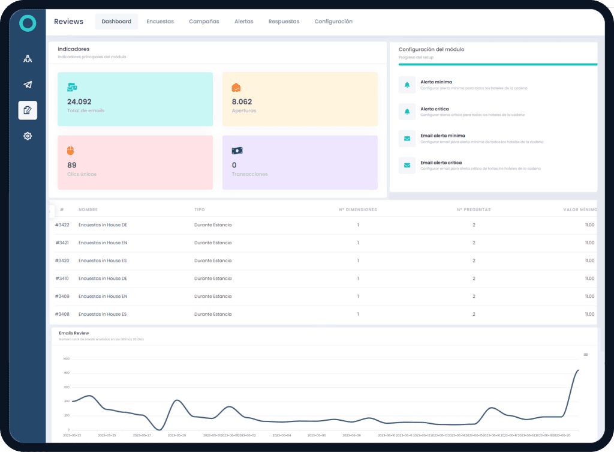Switch to the Encuestas tab
614x452 pixels.
click(x=160, y=22)
